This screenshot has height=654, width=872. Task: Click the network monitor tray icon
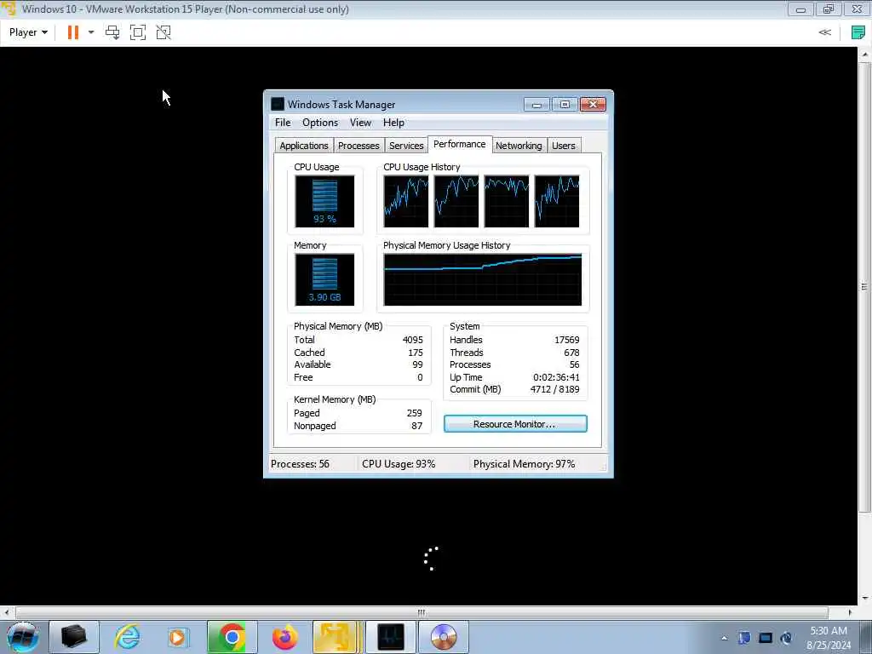point(766,638)
